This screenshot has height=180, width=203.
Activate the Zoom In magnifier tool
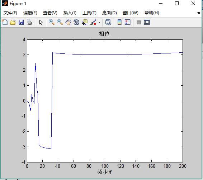pos(52,22)
